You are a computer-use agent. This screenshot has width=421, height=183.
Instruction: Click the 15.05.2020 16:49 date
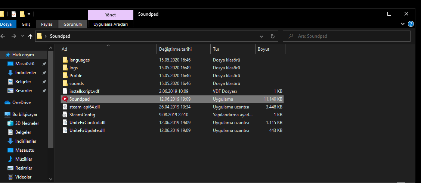pyautogui.click(x=175, y=68)
